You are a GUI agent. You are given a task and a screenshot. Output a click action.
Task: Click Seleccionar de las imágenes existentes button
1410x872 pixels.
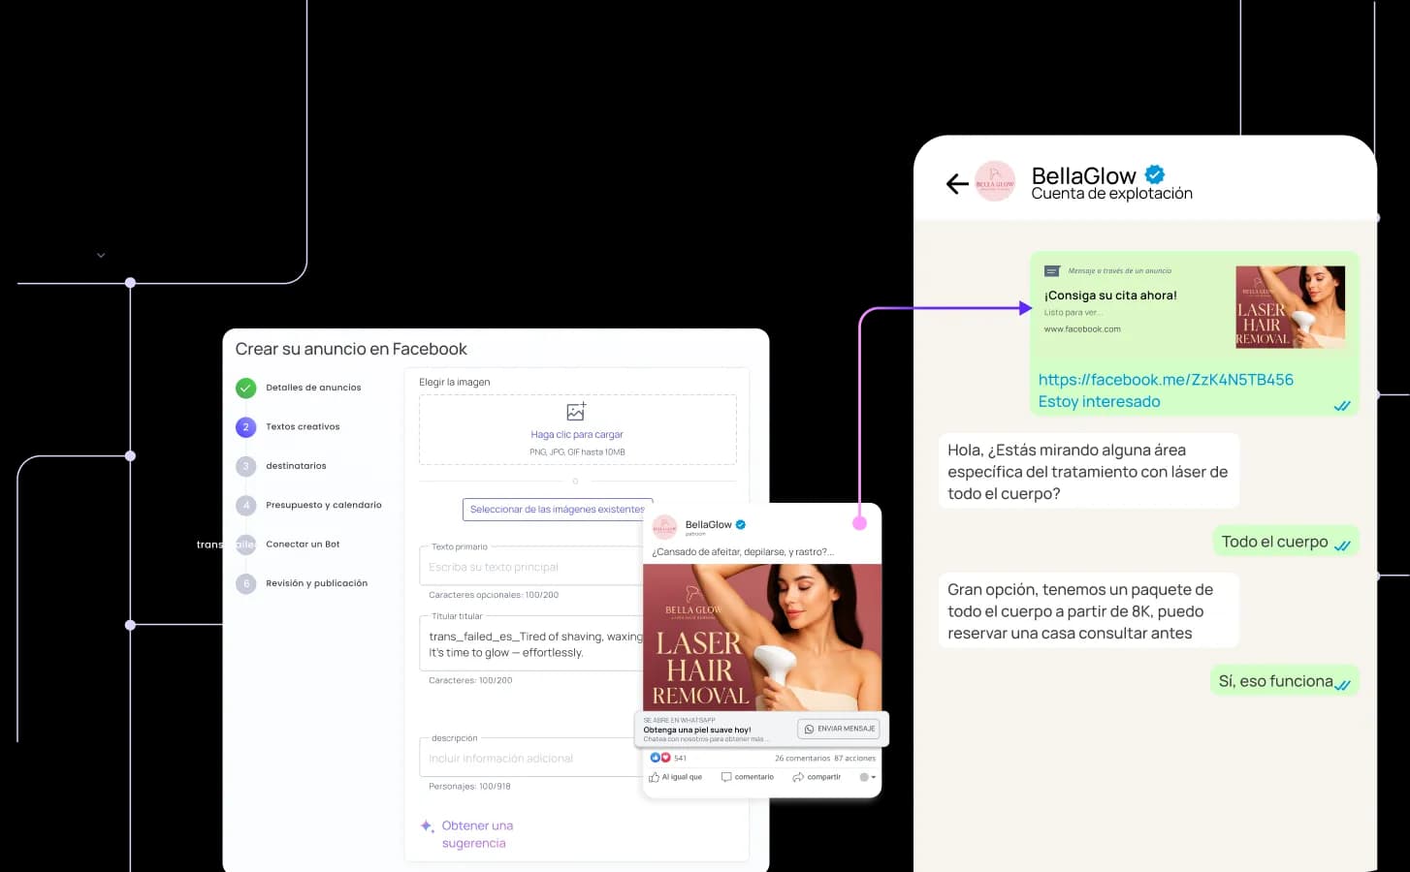coord(557,510)
